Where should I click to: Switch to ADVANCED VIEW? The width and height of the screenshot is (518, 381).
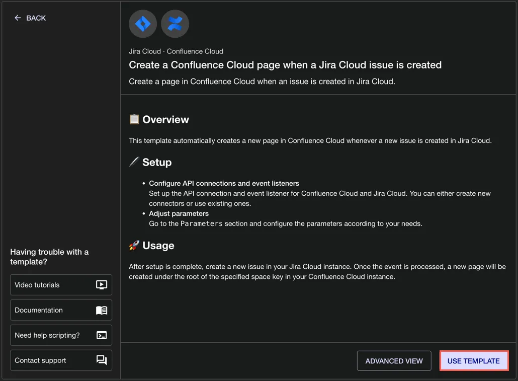pos(394,361)
